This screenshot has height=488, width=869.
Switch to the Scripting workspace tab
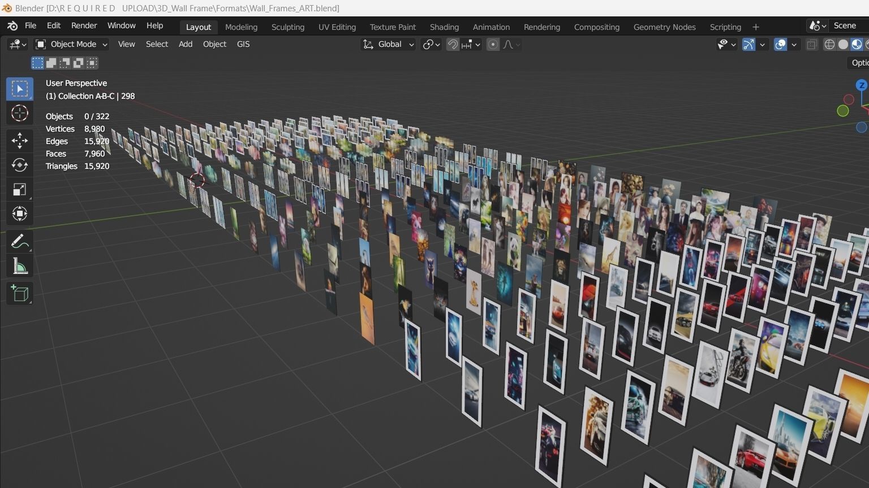(725, 27)
